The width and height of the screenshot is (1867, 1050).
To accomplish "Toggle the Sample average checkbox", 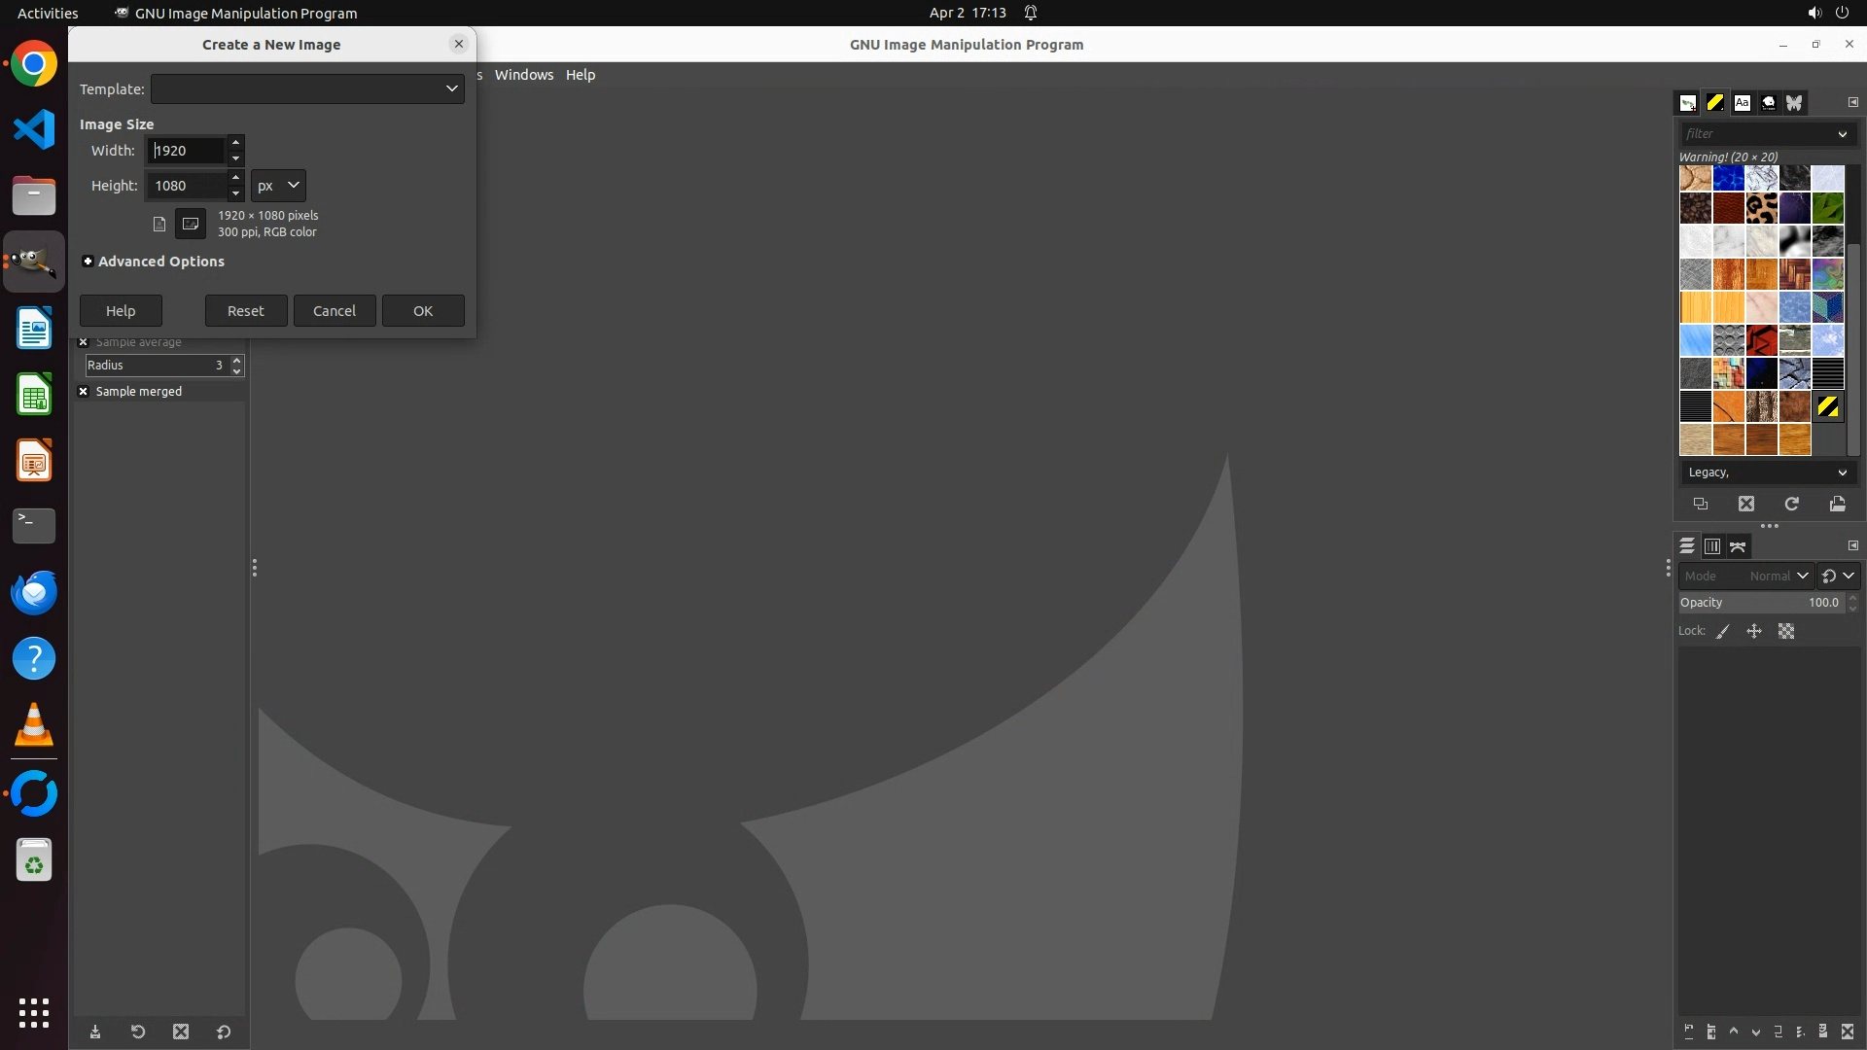I will point(84,342).
